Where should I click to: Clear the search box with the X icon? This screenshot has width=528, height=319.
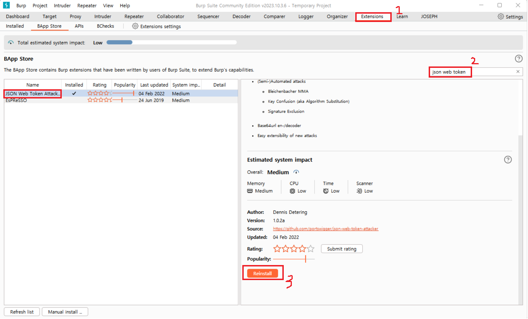coord(518,72)
